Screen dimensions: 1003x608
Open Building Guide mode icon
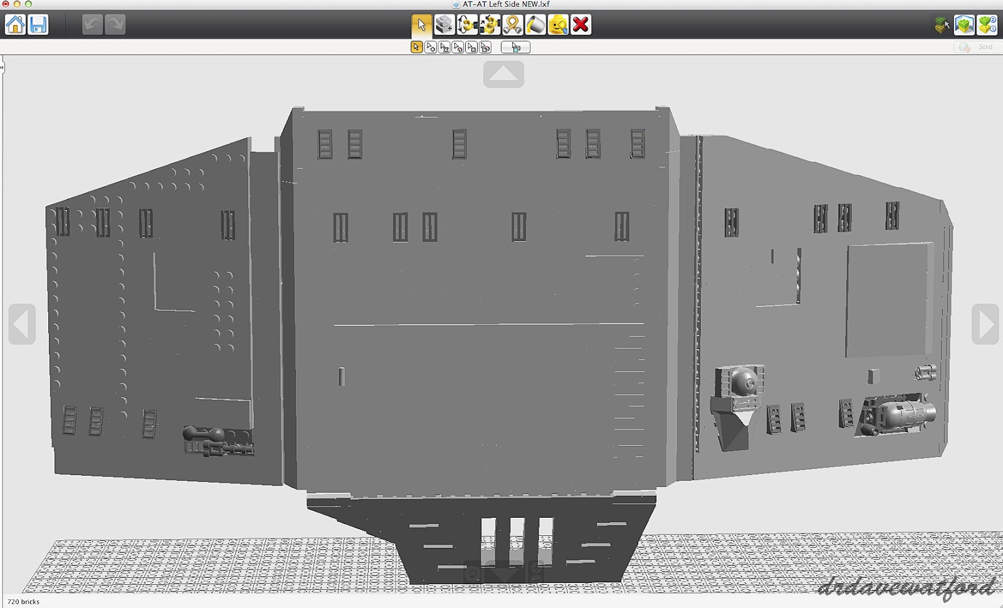pos(987,25)
